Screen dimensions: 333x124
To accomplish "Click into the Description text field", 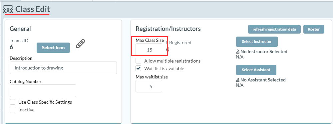I will [x=63, y=68].
